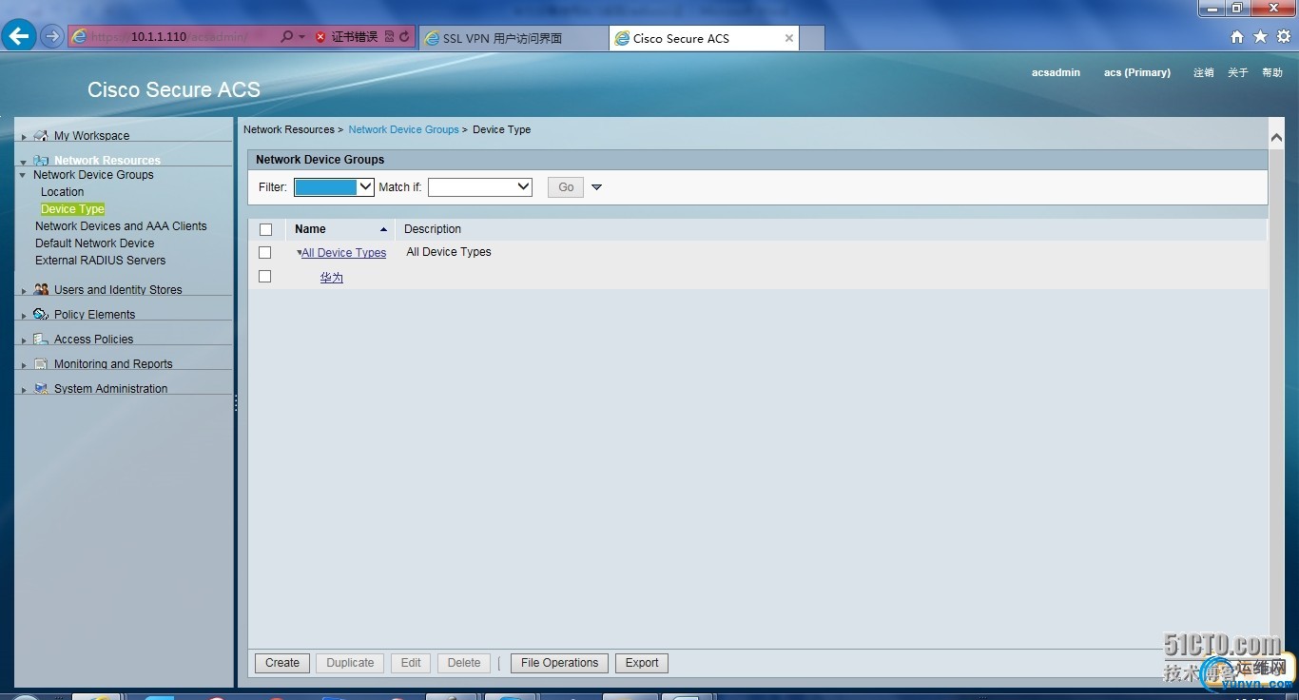Screen dimensions: 1299x700
Task: Select Location in the sidebar
Action: 62,192
